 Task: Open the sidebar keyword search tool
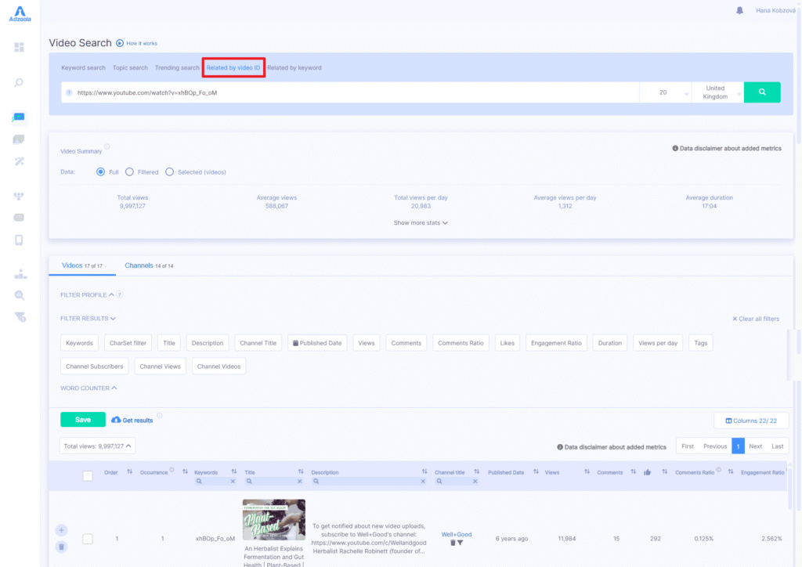pos(20,82)
